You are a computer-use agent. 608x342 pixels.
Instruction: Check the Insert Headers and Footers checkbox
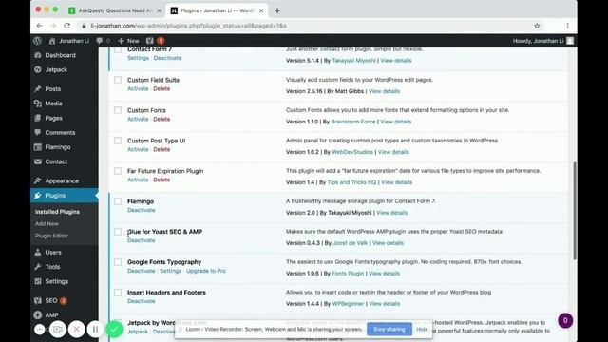tap(118, 293)
